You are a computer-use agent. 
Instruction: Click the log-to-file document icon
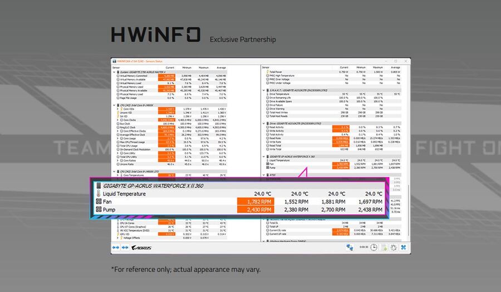384,247
